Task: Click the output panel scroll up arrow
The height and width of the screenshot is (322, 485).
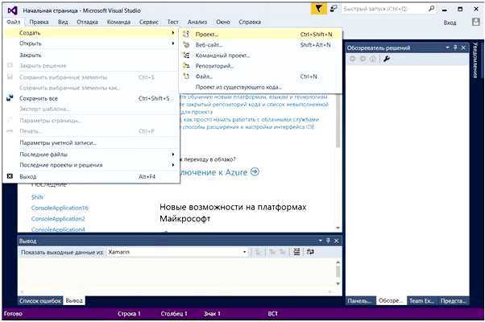Action: point(338,262)
